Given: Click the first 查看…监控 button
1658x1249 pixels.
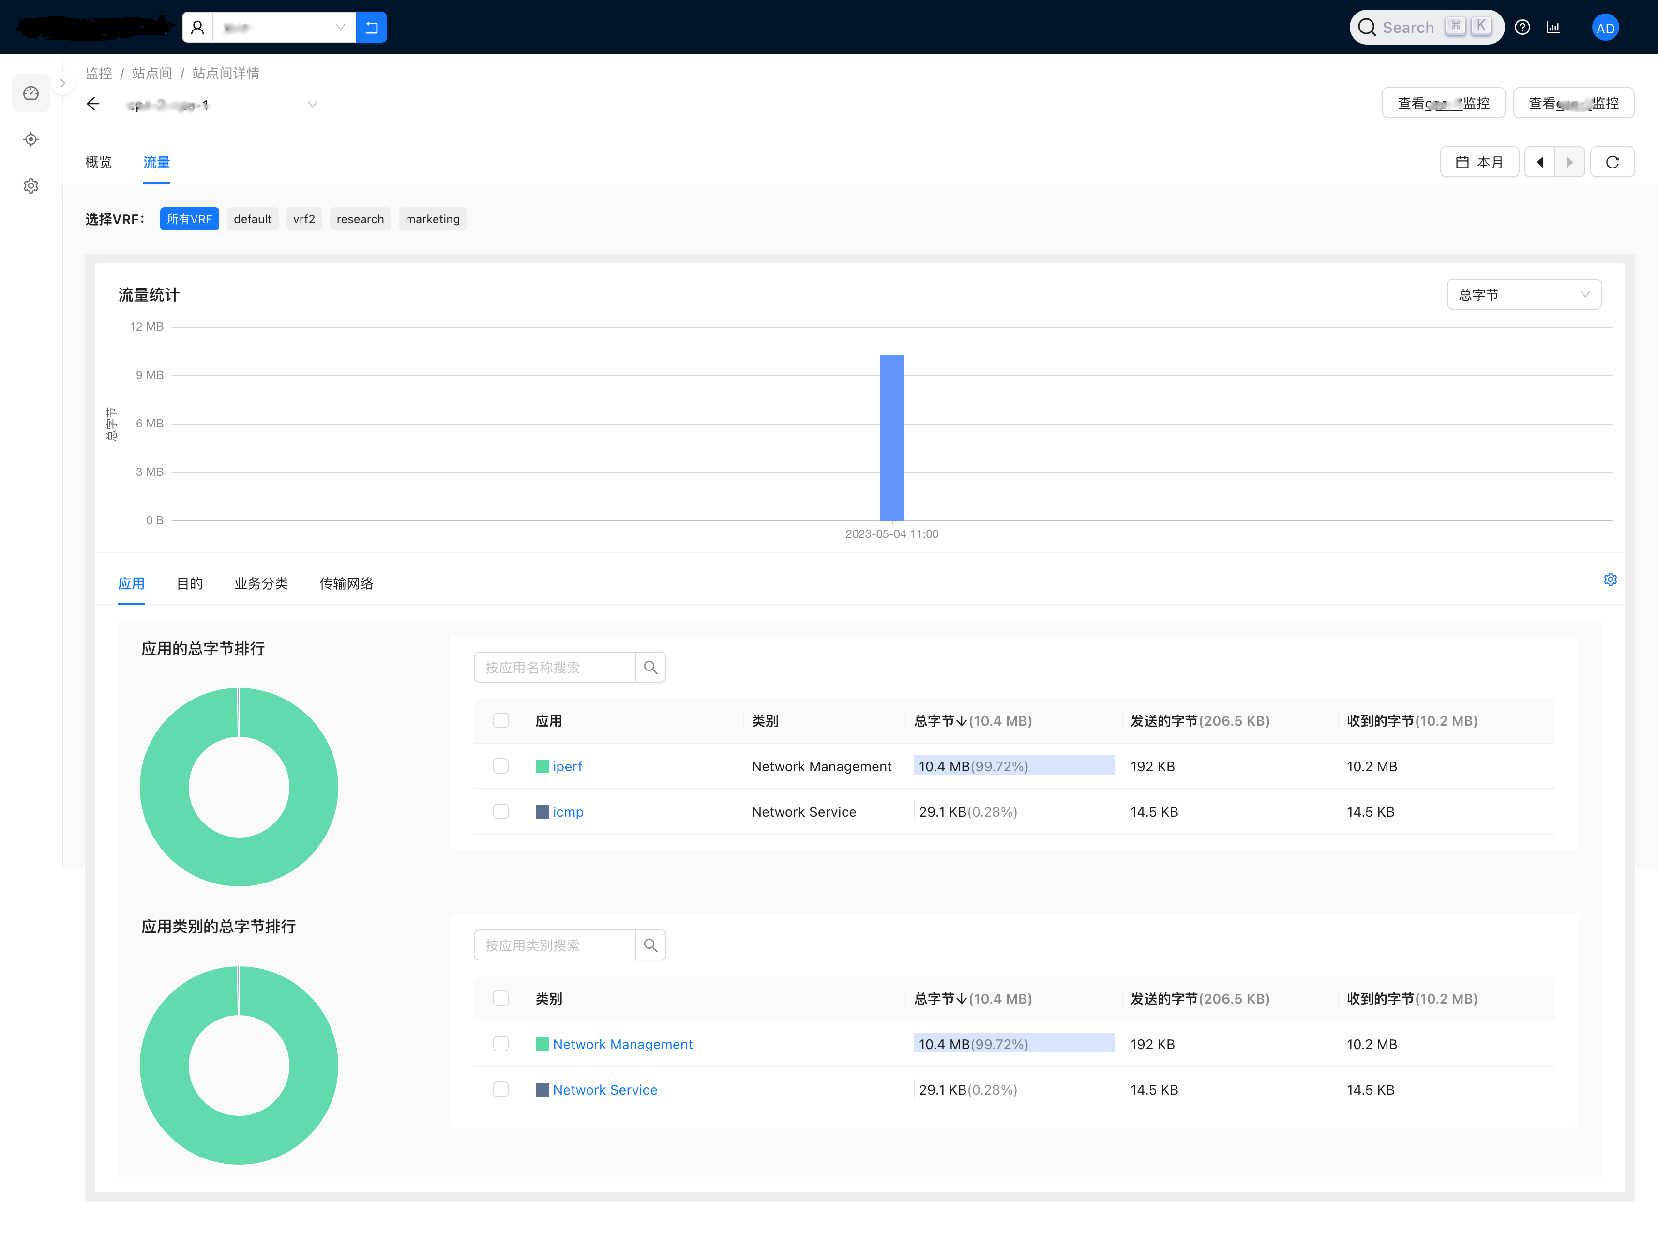Looking at the screenshot, I should 1444,103.
